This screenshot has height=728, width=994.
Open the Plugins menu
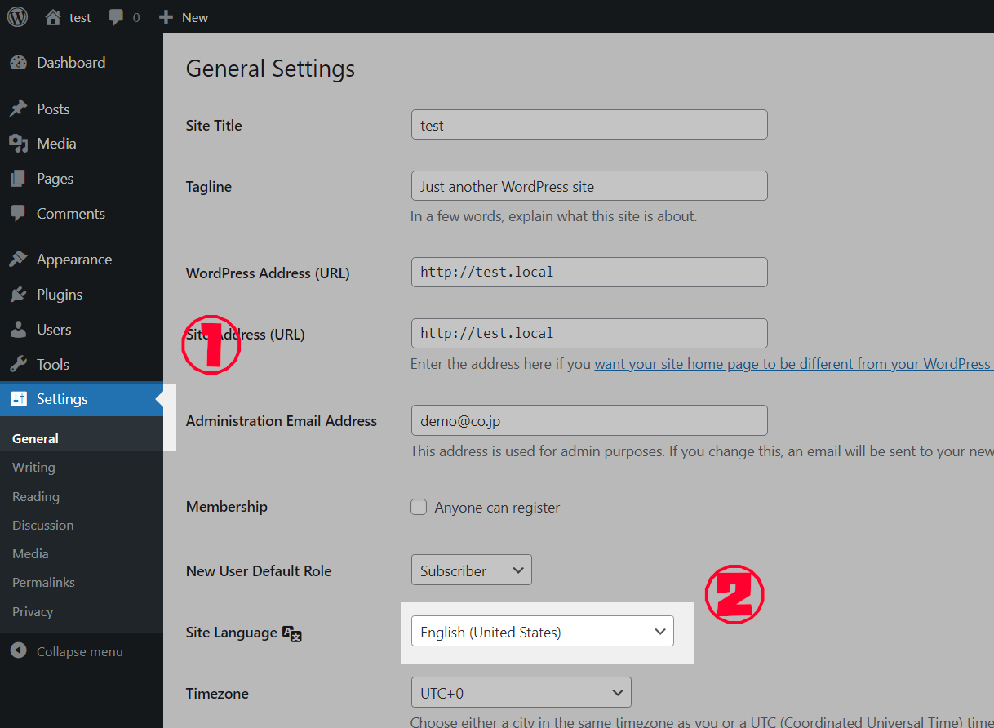pos(60,295)
